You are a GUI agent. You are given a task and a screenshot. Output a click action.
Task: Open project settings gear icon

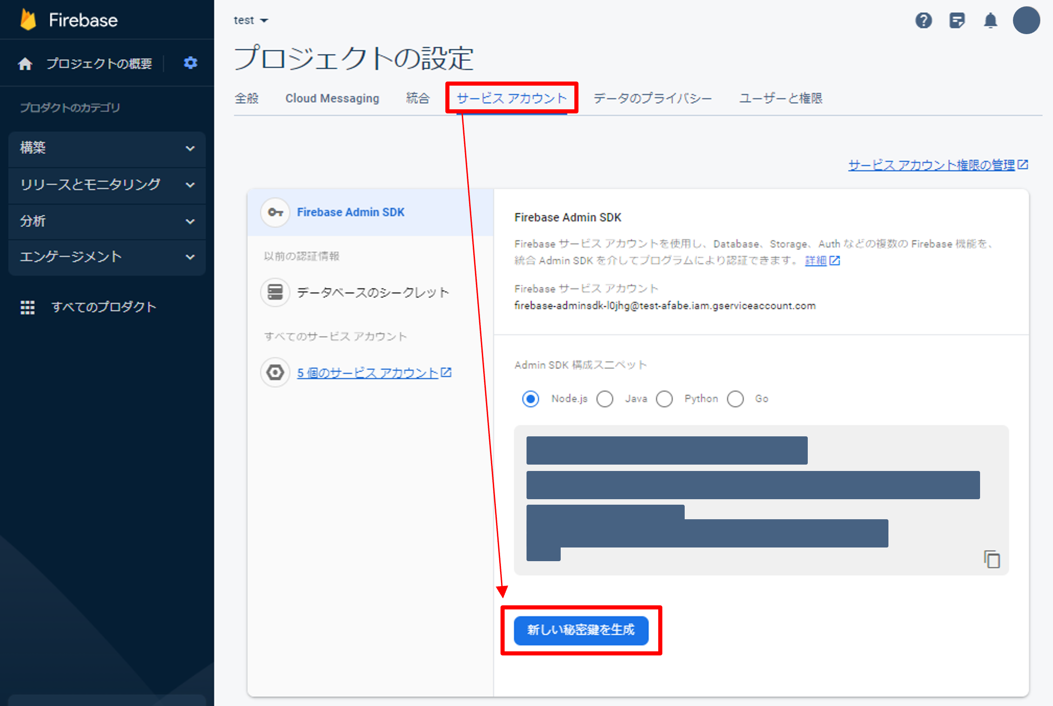tap(190, 63)
